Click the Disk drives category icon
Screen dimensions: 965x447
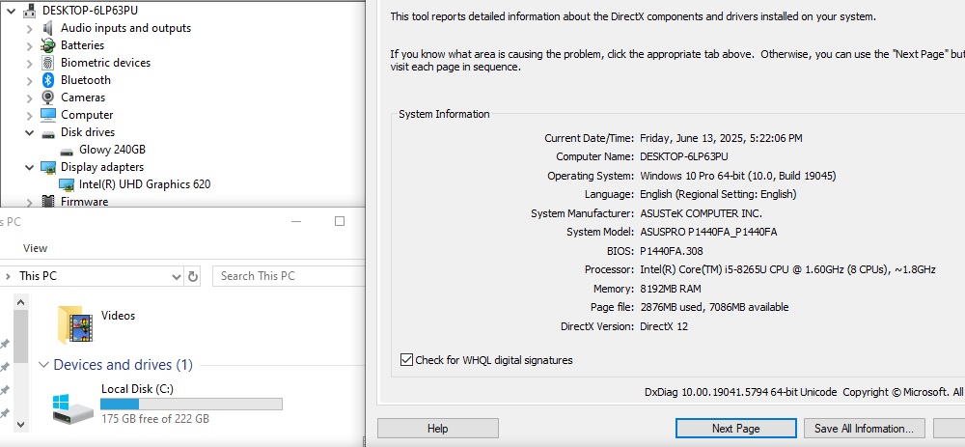pyautogui.click(x=48, y=133)
